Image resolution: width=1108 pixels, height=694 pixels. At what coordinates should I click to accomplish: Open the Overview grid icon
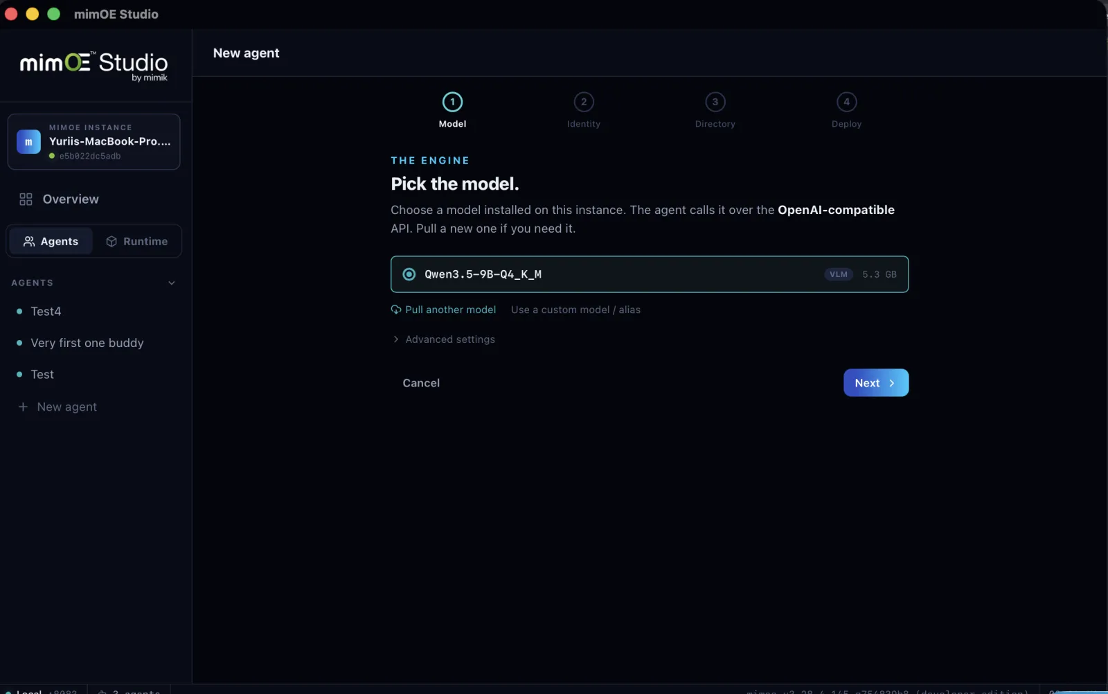26,199
